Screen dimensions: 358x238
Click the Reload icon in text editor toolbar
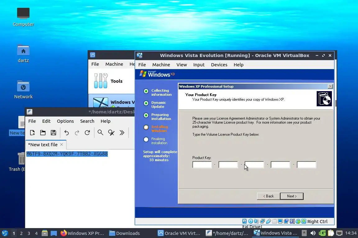click(87, 133)
